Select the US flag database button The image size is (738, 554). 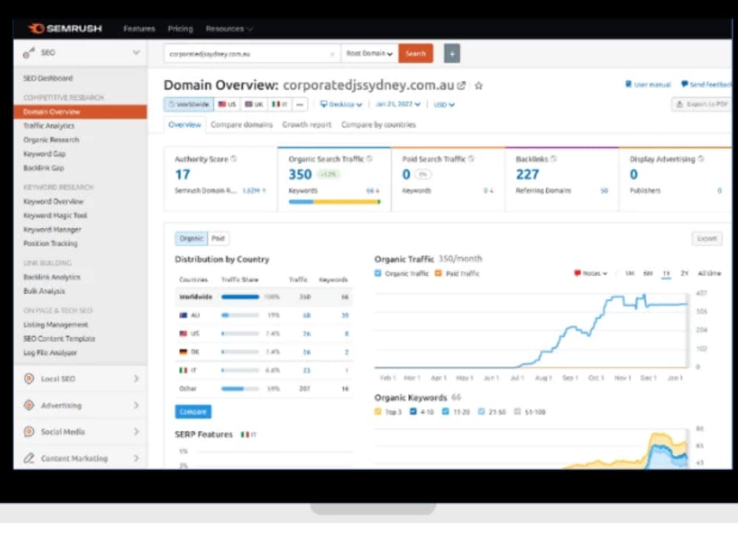[227, 104]
